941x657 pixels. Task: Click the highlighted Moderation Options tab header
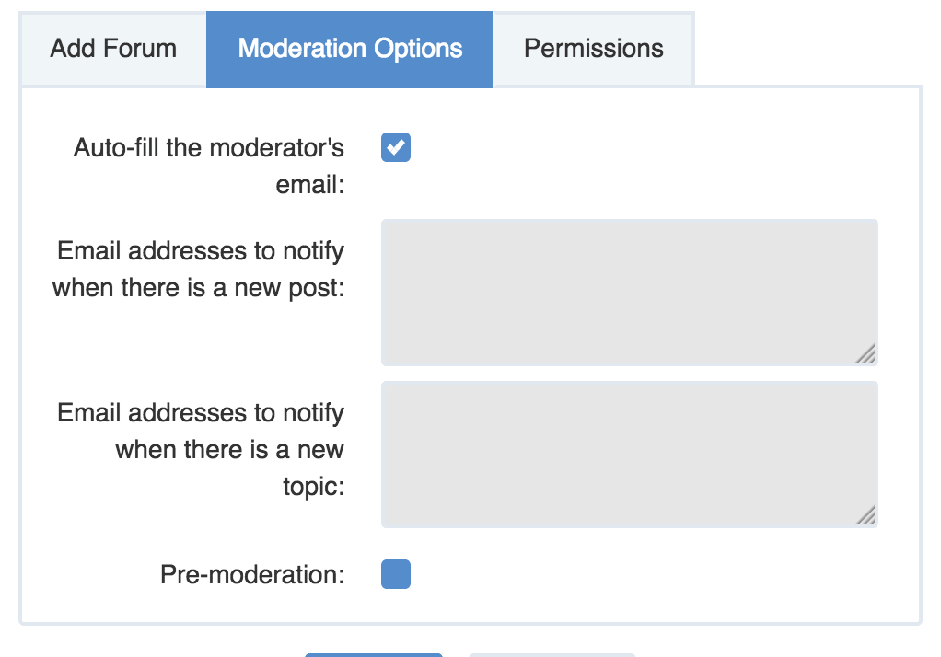350,48
